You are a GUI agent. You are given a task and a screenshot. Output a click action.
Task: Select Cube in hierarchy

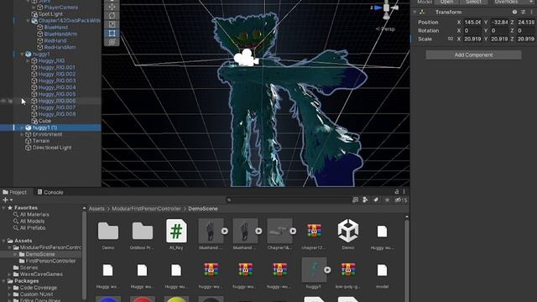click(44, 121)
